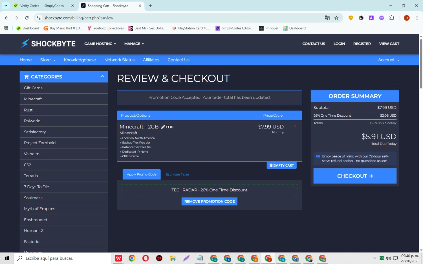Switch to the Verify Codes SimplyCodes tab
Viewport: 423px width, 264px height.
click(x=42, y=6)
